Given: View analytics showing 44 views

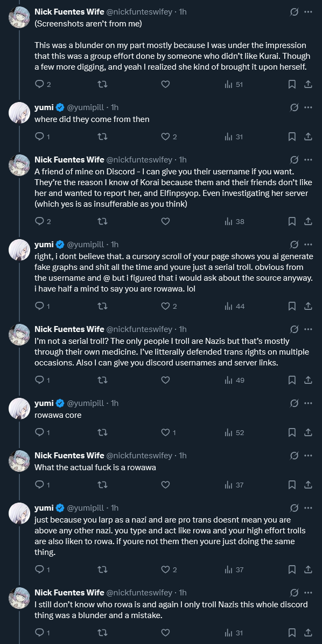Looking at the screenshot, I should tap(234, 306).
